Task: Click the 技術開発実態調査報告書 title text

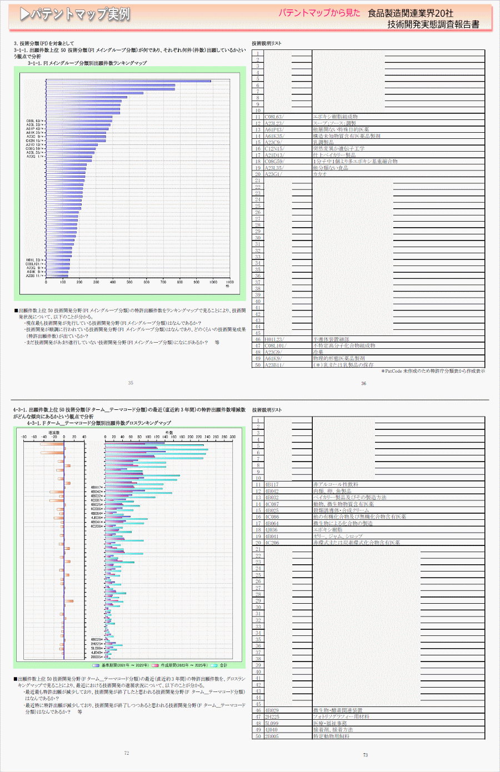Action: [433, 24]
